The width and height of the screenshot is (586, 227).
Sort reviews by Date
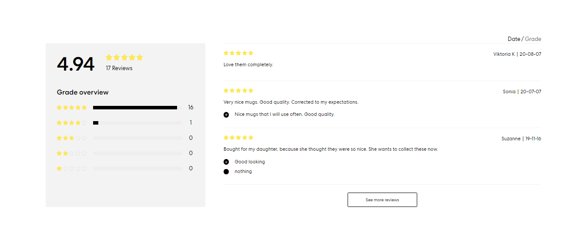point(514,39)
